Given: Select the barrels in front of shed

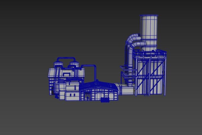Looking at the screenshot, I should (x=105, y=100).
